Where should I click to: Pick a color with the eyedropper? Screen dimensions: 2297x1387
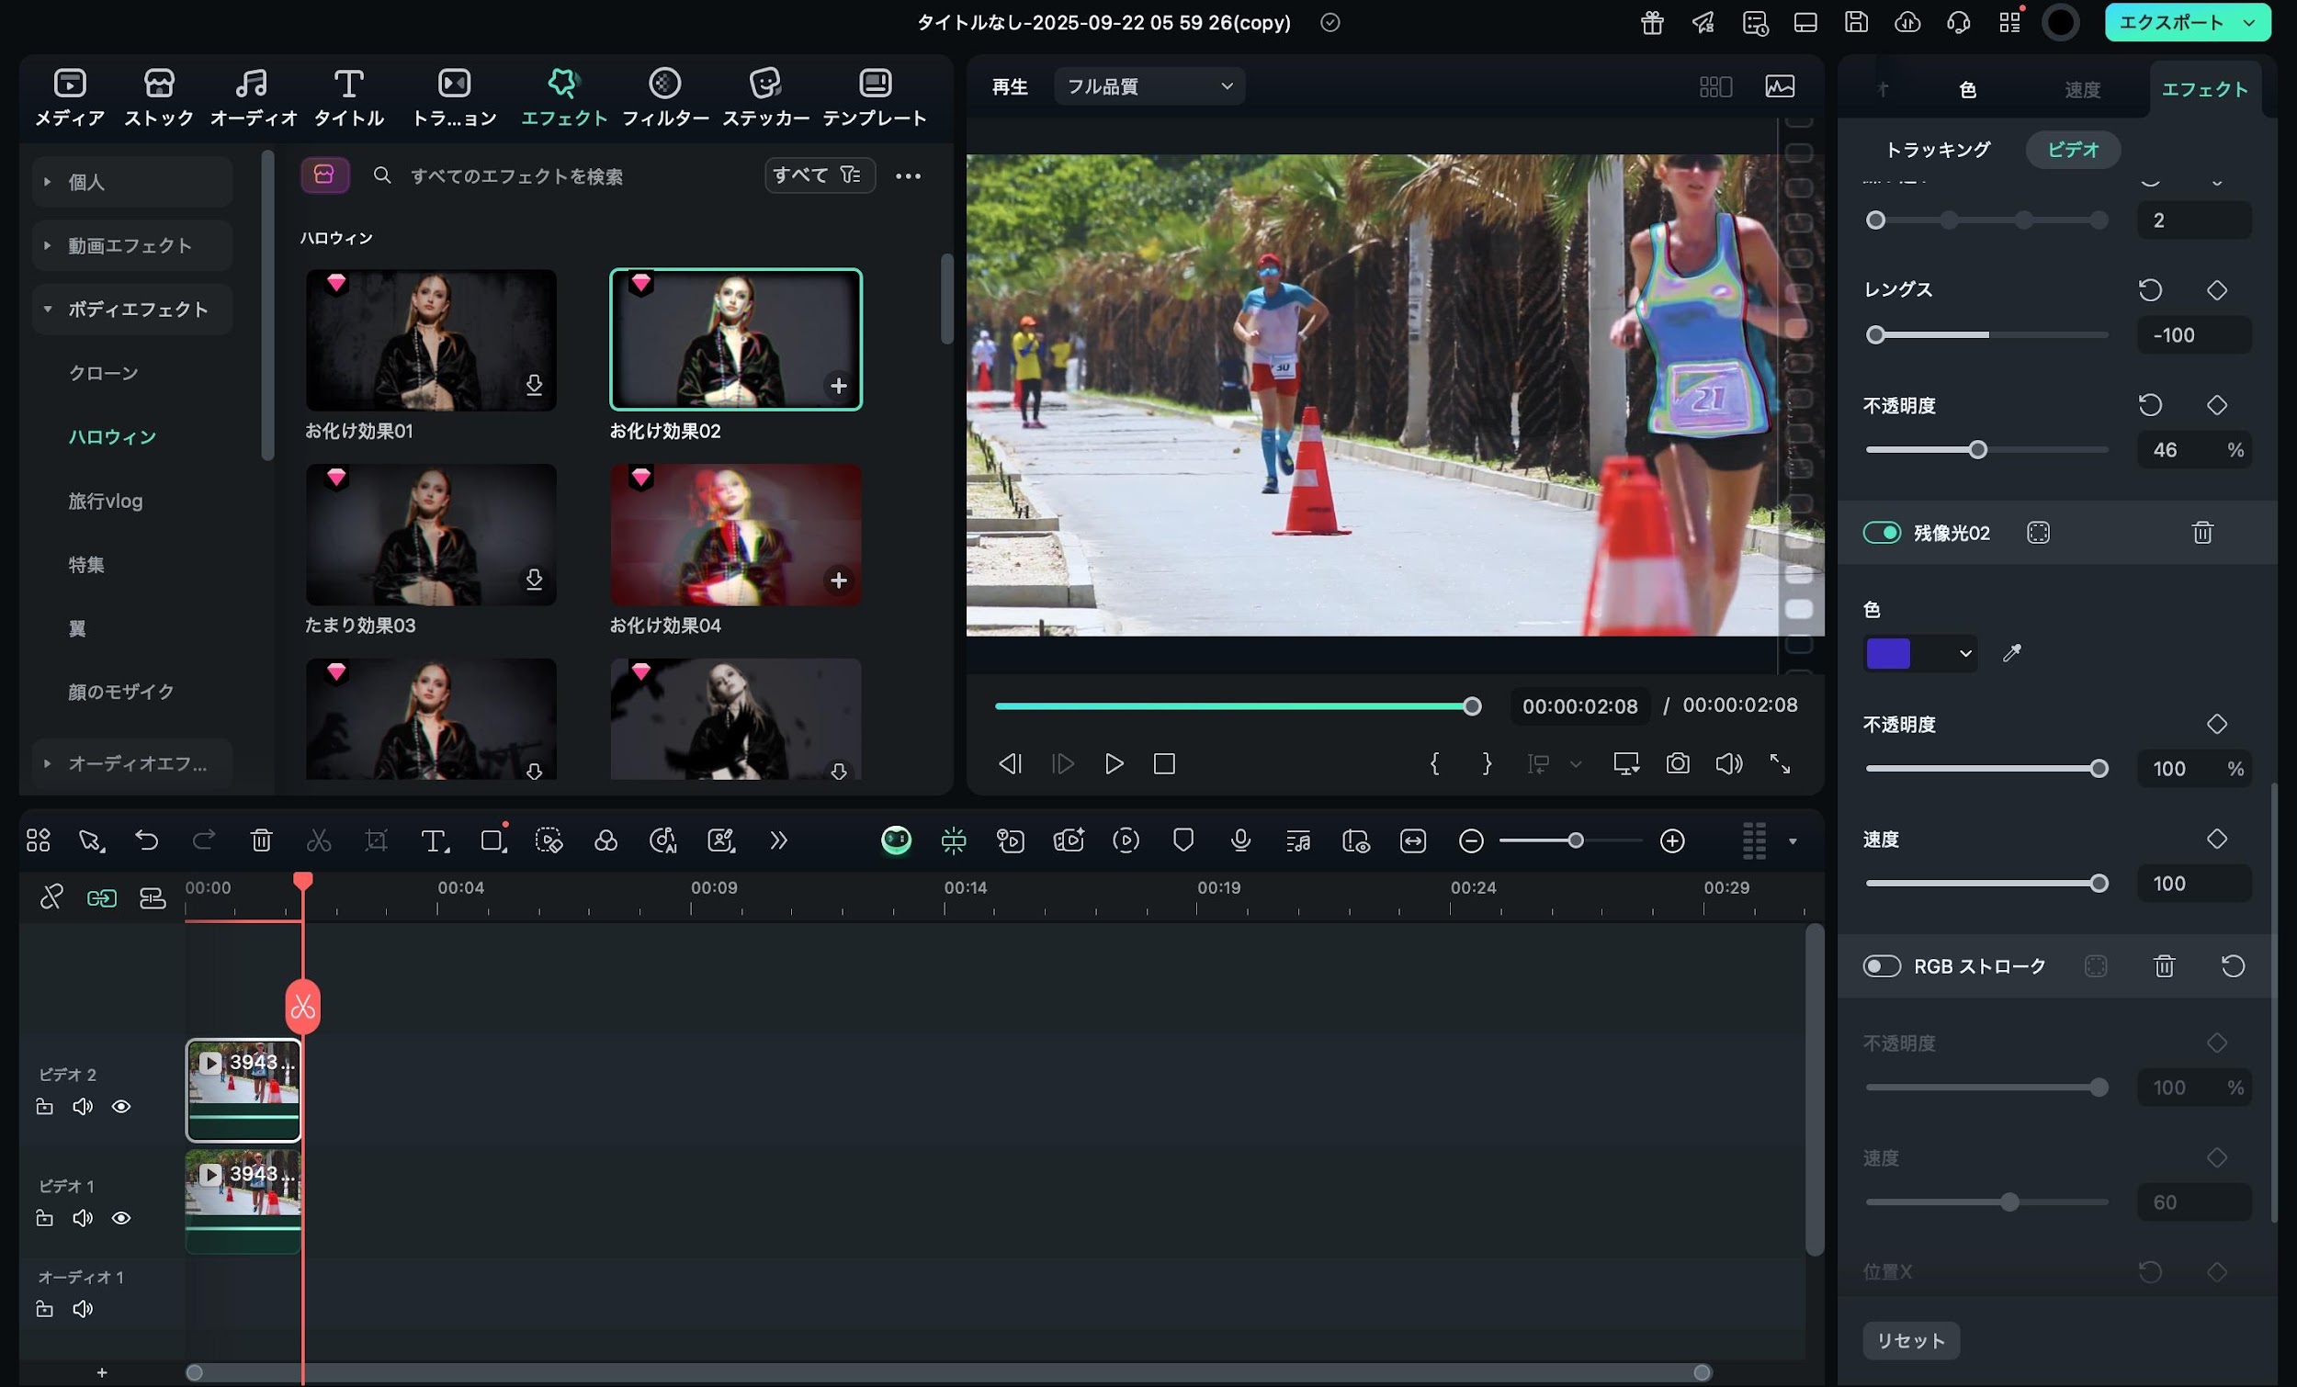(2012, 653)
